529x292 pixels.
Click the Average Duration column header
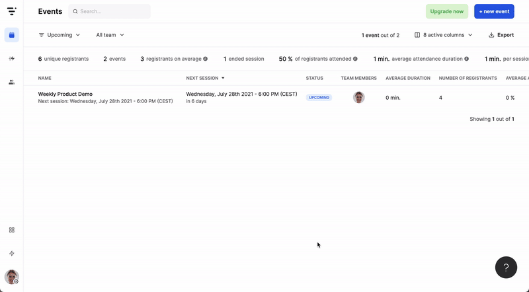click(x=408, y=78)
